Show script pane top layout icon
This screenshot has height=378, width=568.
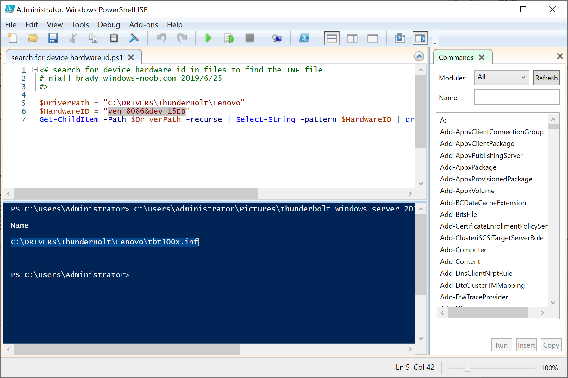coord(332,38)
